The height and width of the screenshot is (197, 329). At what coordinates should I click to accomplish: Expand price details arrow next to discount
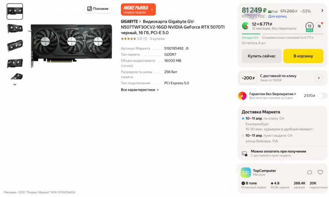click(322, 11)
